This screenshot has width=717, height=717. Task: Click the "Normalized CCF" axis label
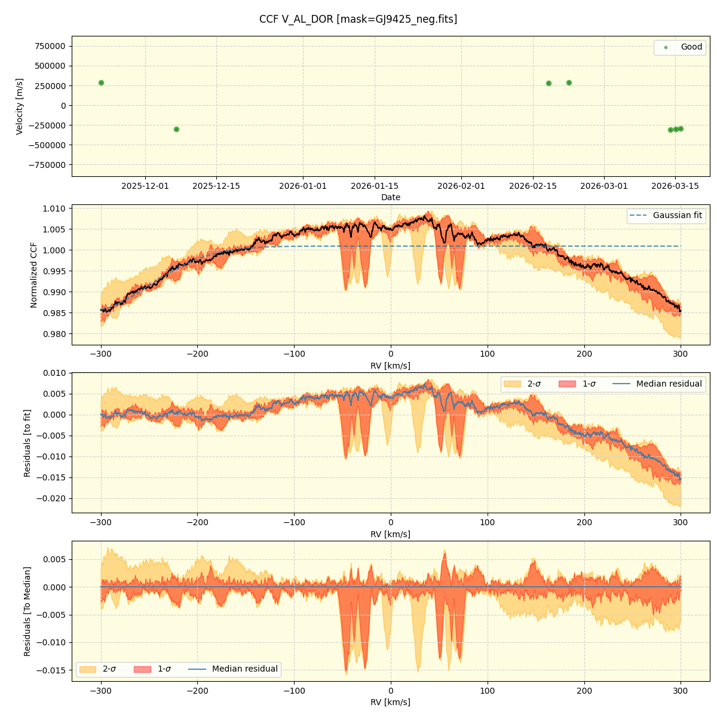[34, 275]
